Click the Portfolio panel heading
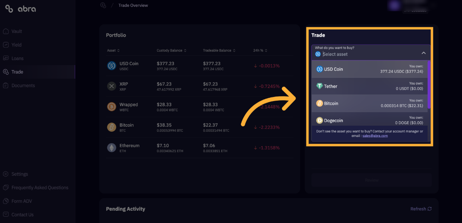The image size is (462, 223). tap(116, 35)
